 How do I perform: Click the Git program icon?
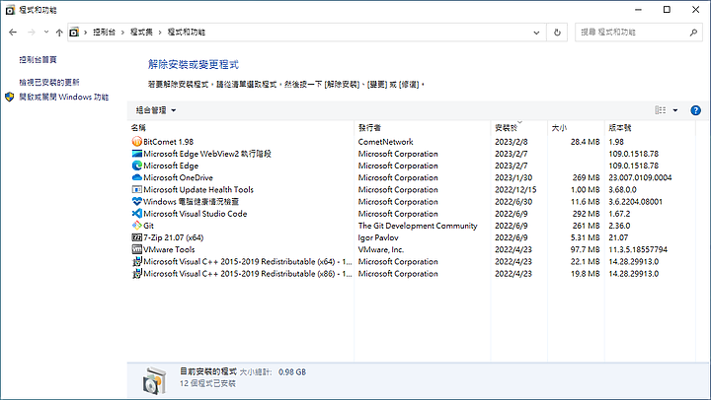pyautogui.click(x=137, y=226)
